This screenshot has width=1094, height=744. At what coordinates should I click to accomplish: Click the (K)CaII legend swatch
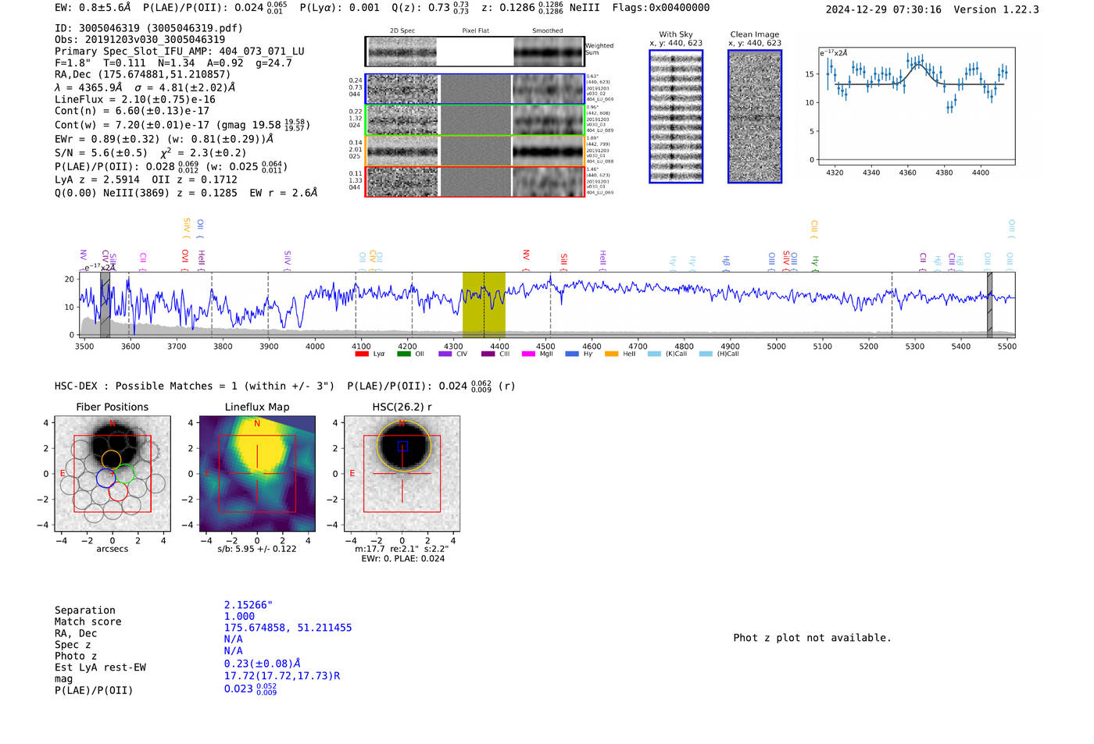click(x=654, y=354)
